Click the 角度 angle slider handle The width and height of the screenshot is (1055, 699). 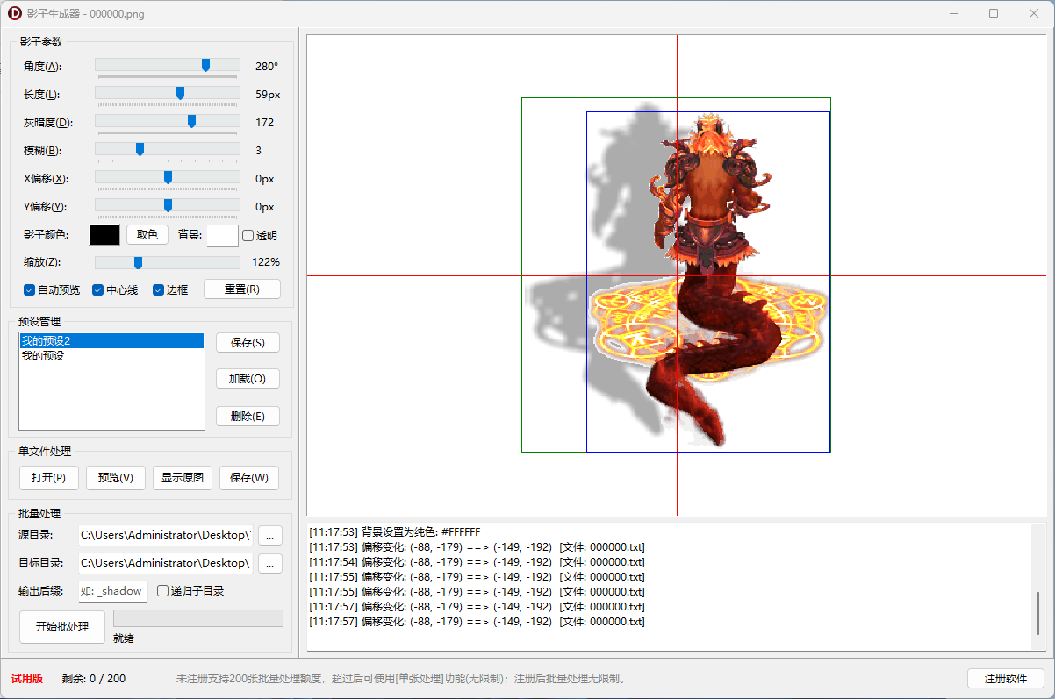[205, 65]
